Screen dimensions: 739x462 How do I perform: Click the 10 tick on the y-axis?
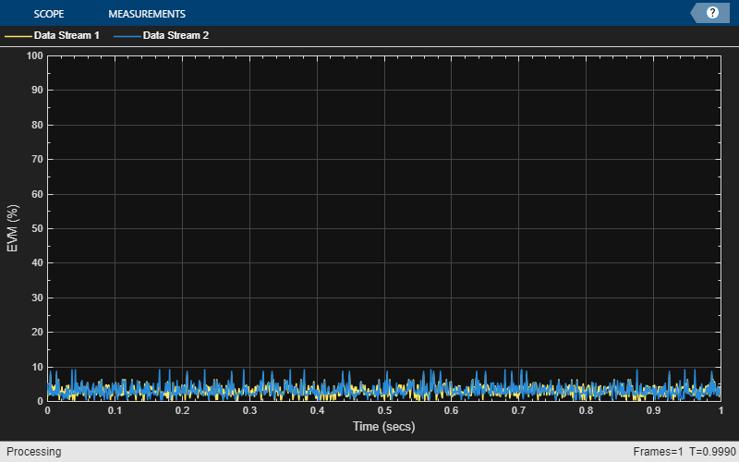[38, 367]
